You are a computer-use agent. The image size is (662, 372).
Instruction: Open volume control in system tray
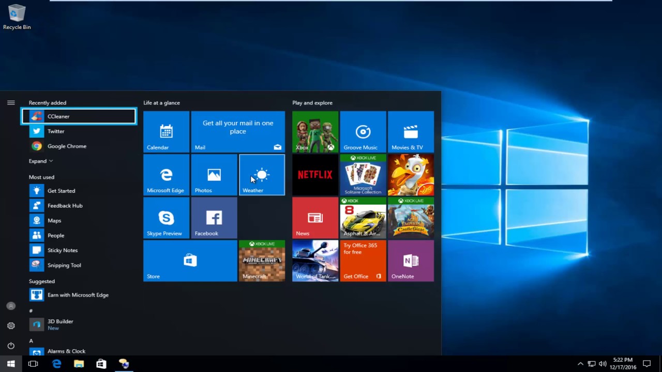(x=603, y=364)
